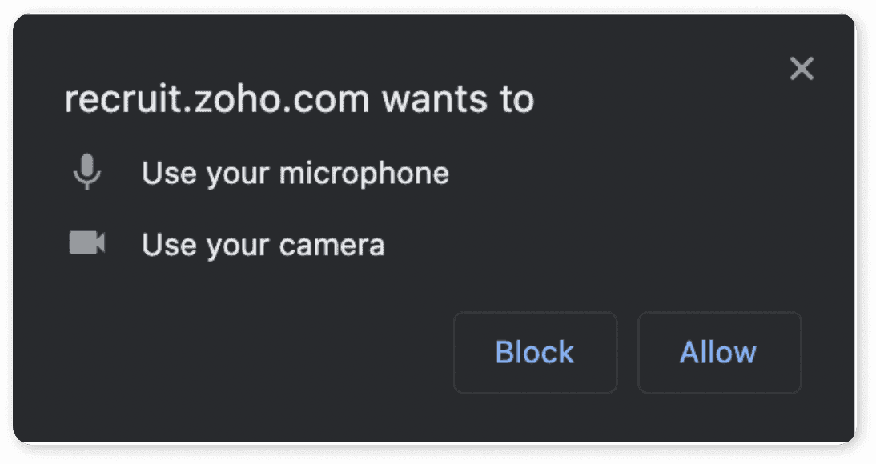Image resolution: width=876 pixels, height=464 pixels.
Task: Select the mic glyph beside microphone label
Action: (x=86, y=172)
